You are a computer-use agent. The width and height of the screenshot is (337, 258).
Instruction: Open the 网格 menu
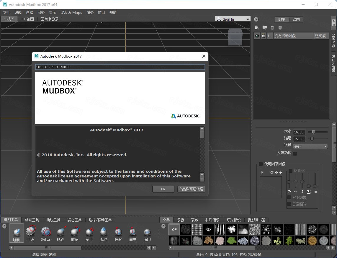coord(41,12)
